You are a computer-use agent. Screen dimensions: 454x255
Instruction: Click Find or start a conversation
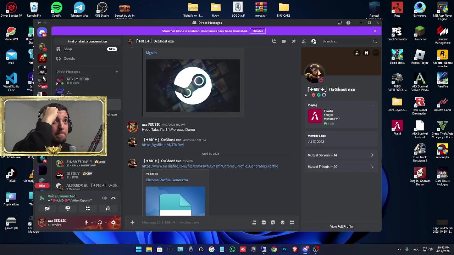pos(87,41)
